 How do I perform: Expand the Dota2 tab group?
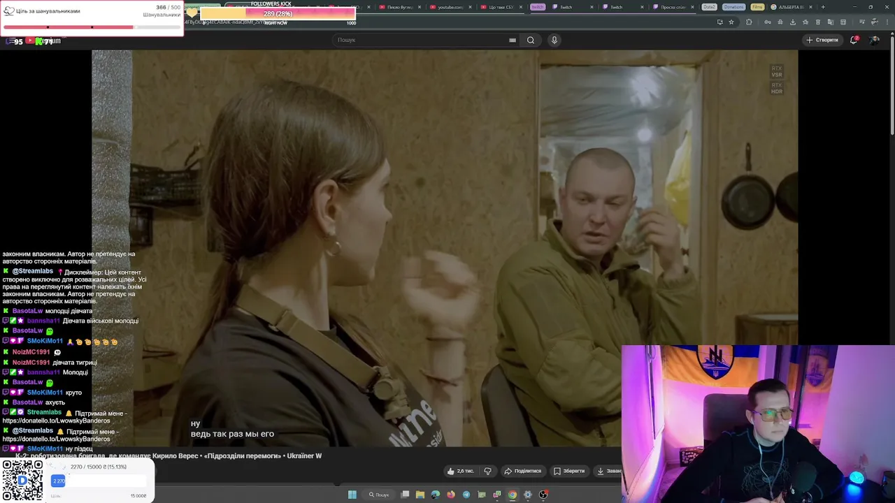click(x=709, y=7)
